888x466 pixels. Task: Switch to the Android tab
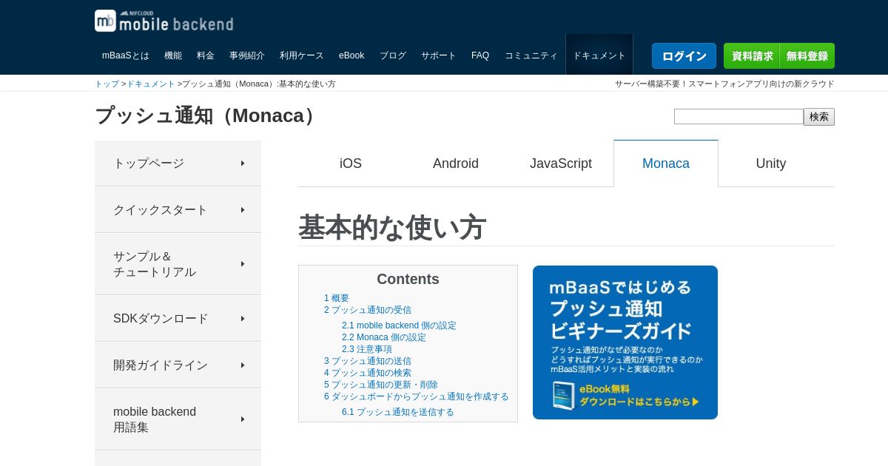pos(456,163)
